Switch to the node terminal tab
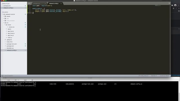The height and width of the screenshot is (101, 180). [x=9, y=80]
